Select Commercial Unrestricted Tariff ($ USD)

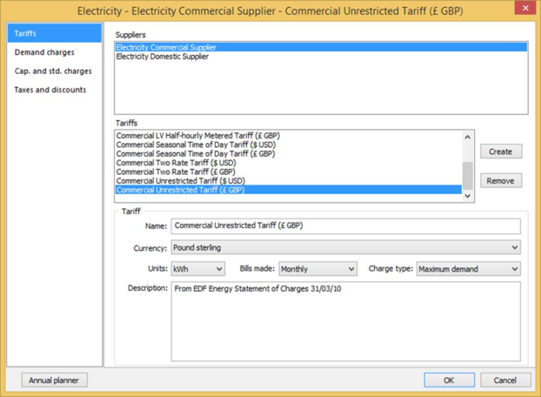pyautogui.click(x=180, y=181)
